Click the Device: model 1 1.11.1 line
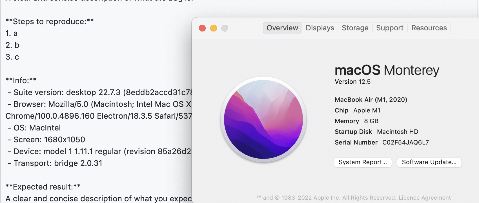Image resolution: width=479 pixels, height=203 pixels. click(x=99, y=152)
